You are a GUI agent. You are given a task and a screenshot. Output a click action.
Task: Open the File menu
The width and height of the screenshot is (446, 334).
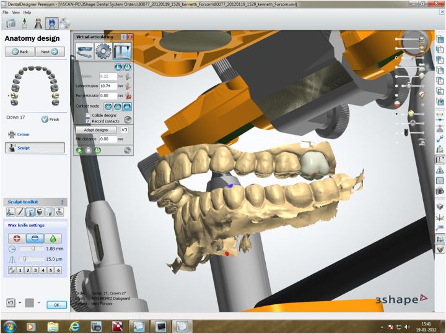(x=6, y=12)
